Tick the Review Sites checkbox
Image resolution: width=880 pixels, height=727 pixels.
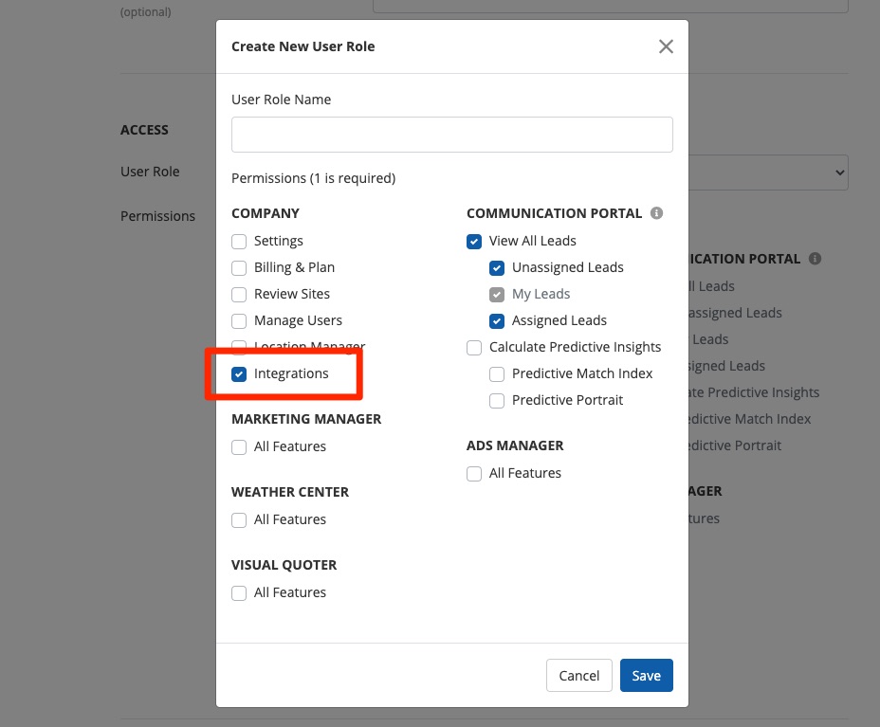pos(239,295)
